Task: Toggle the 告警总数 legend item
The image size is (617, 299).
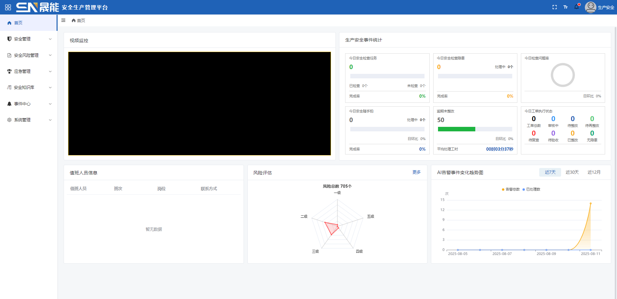Action: [x=511, y=189]
